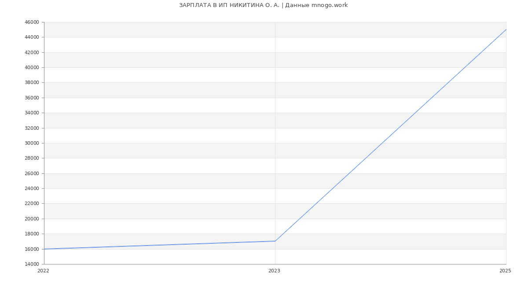
Task: Select the line's data point at 2023
Action: click(x=275, y=241)
